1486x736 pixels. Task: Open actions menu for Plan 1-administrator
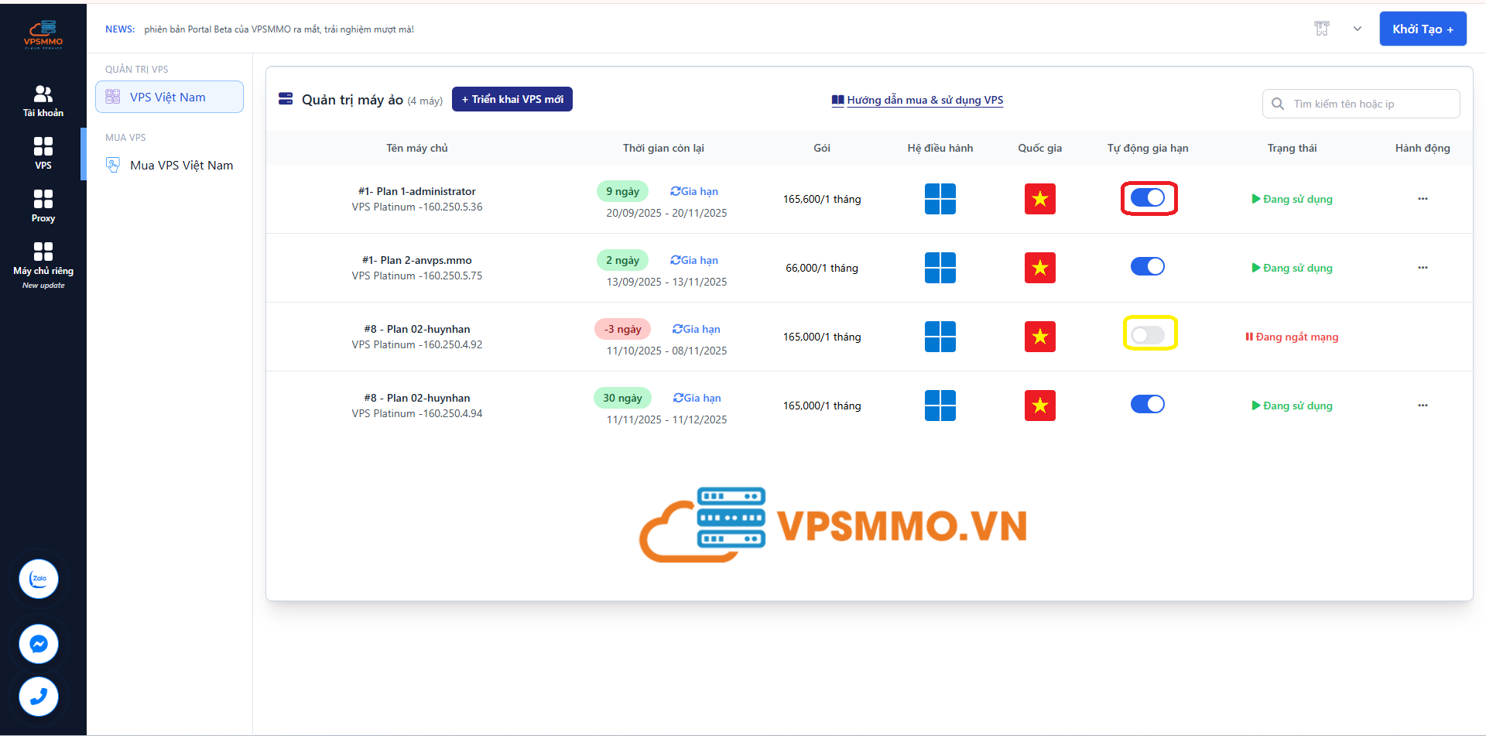click(1423, 199)
